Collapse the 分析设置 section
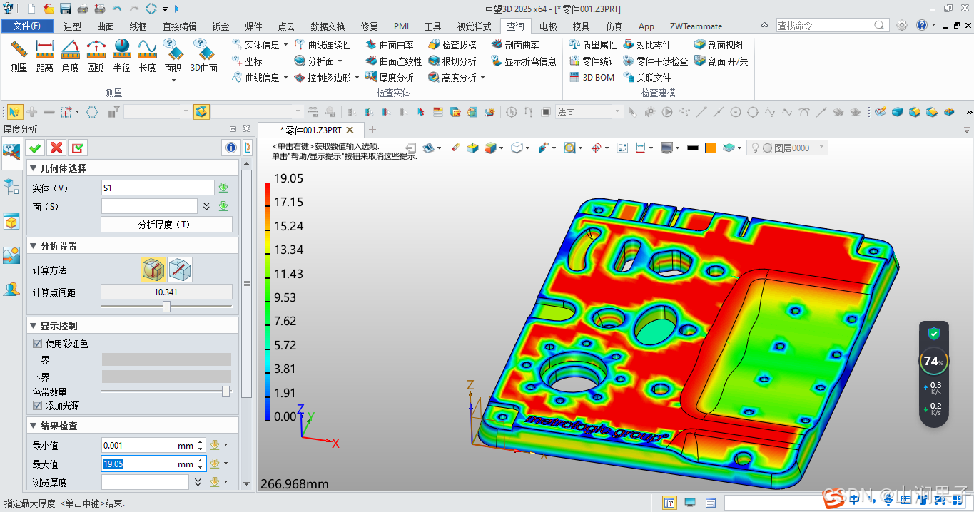Screen dimensions: 974x512 click(34, 246)
